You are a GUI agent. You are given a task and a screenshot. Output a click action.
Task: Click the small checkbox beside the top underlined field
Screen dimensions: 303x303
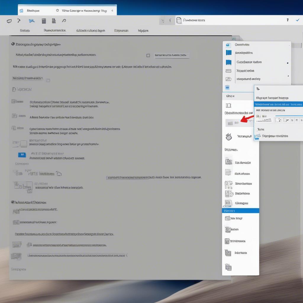pyautogui.click(x=148, y=55)
